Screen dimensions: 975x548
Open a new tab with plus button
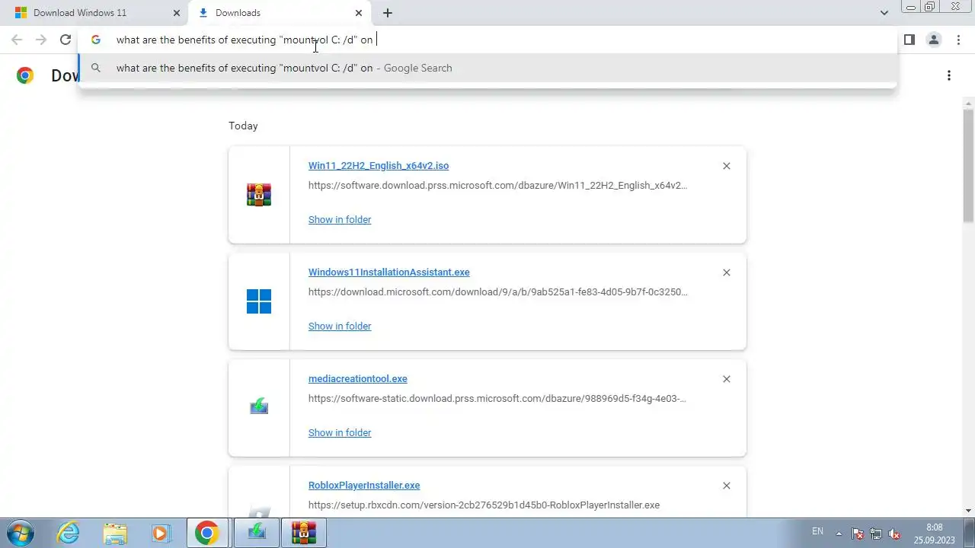388,13
